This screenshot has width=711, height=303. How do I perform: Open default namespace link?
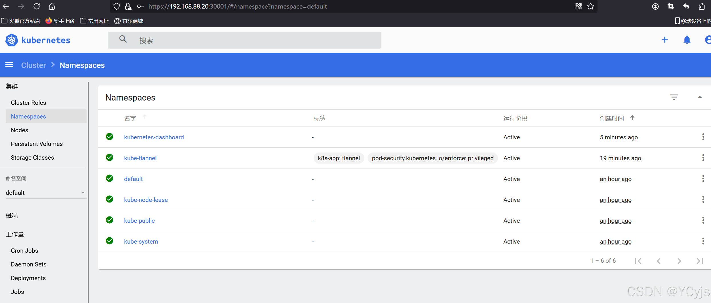point(133,179)
